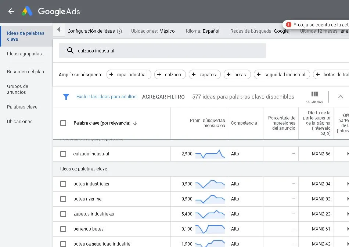Click search volume 8,100
This screenshot has width=349, height=247.
[187, 229]
